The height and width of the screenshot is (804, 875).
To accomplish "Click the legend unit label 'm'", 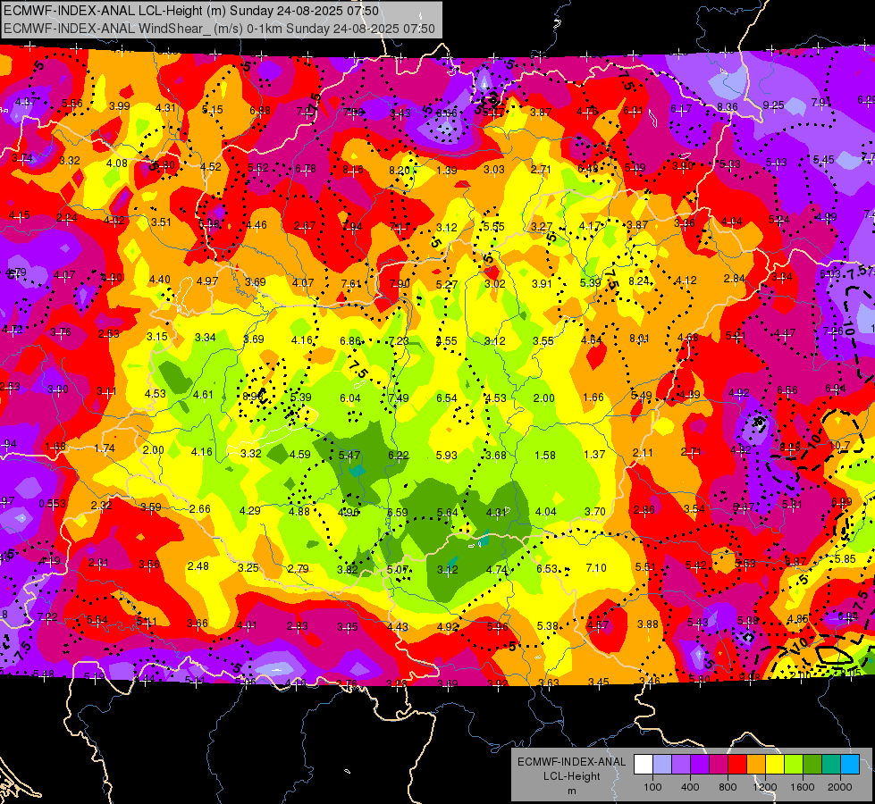I will [572, 791].
